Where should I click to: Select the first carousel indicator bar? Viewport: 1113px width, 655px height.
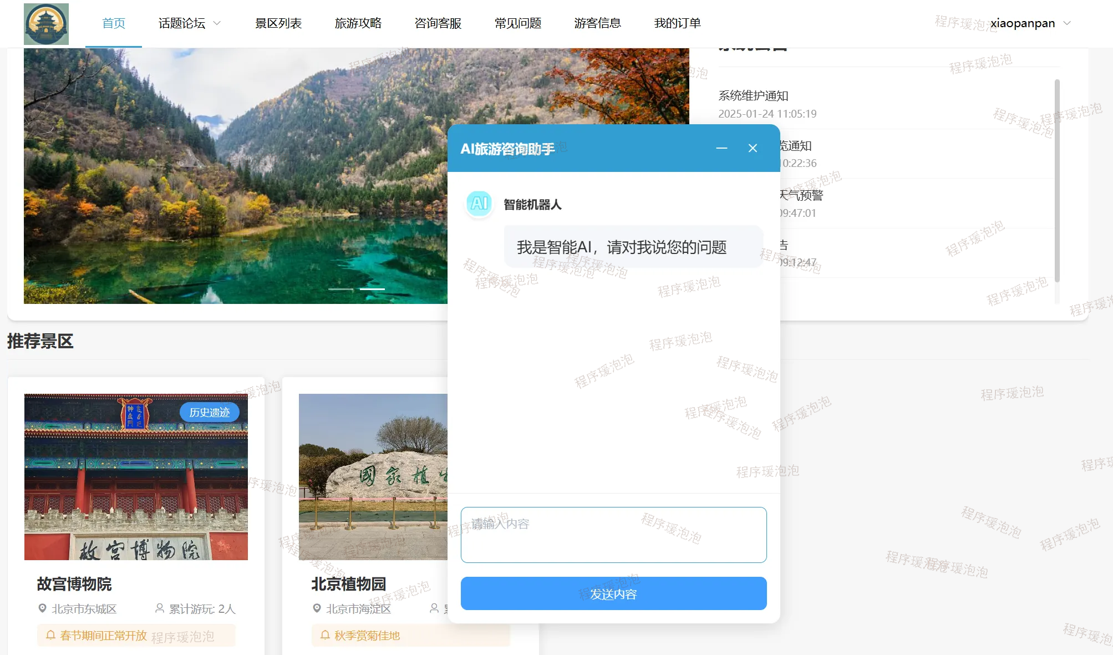[340, 289]
